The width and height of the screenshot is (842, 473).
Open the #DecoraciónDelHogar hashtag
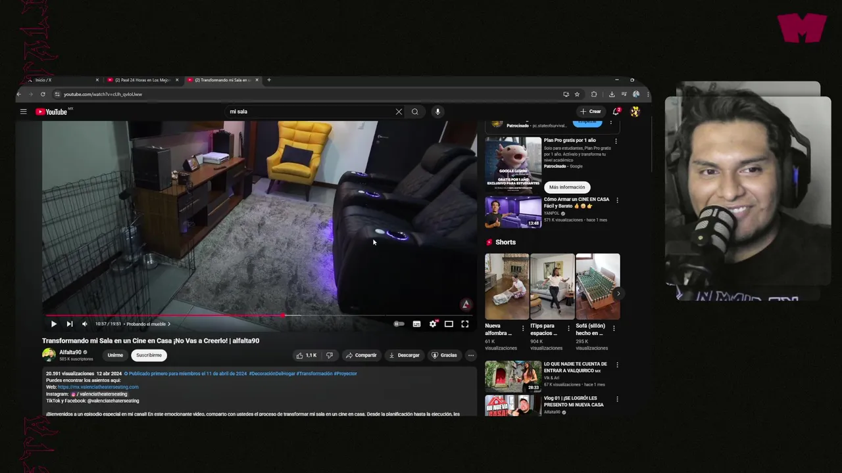272,374
